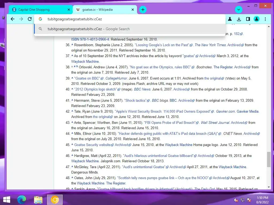
Task: Click the Goatse Security website link
Action: pos(94,145)
